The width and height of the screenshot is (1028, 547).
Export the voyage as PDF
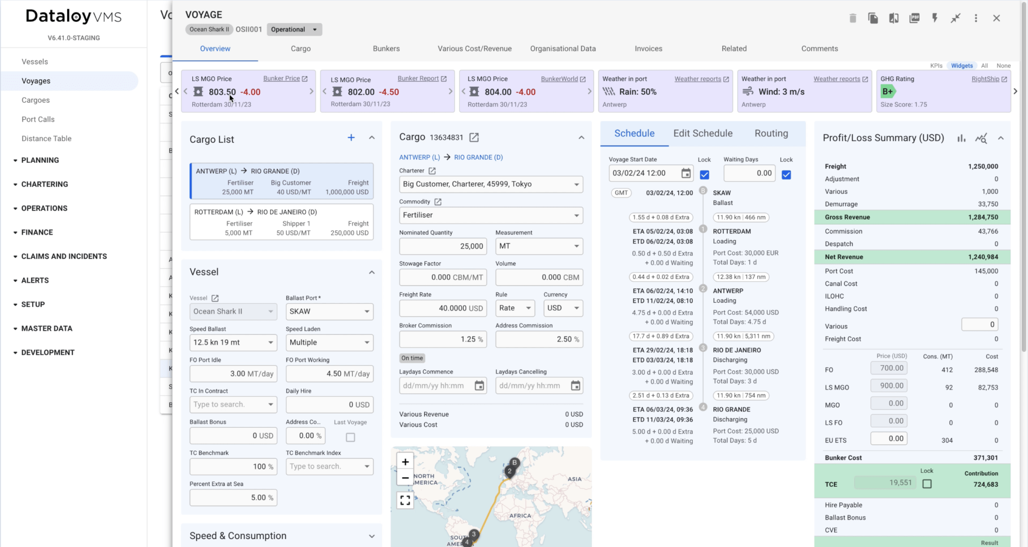pyautogui.click(x=915, y=18)
